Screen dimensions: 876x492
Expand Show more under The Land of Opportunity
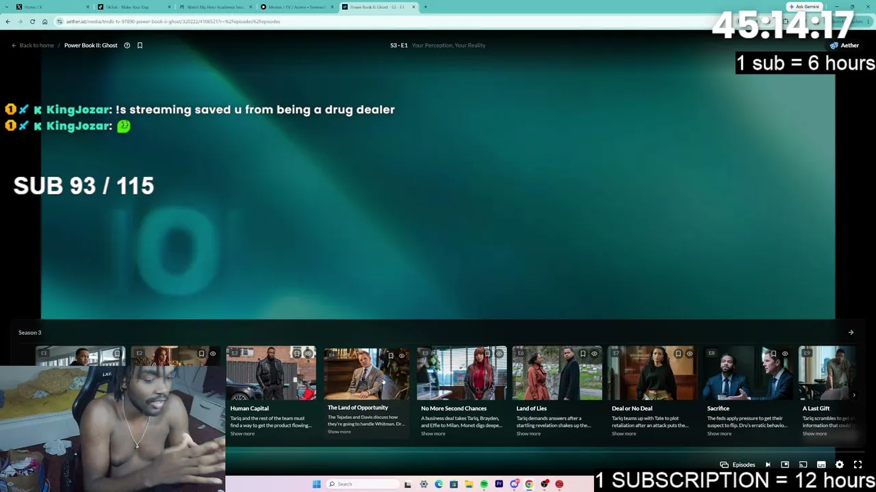point(339,432)
